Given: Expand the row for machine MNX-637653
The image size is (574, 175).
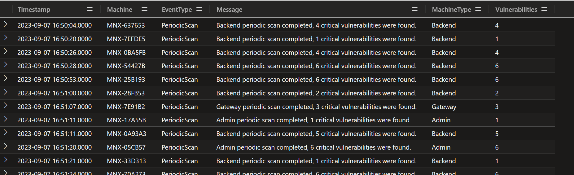Looking at the screenshot, I should pyautogui.click(x=6, y=24).
